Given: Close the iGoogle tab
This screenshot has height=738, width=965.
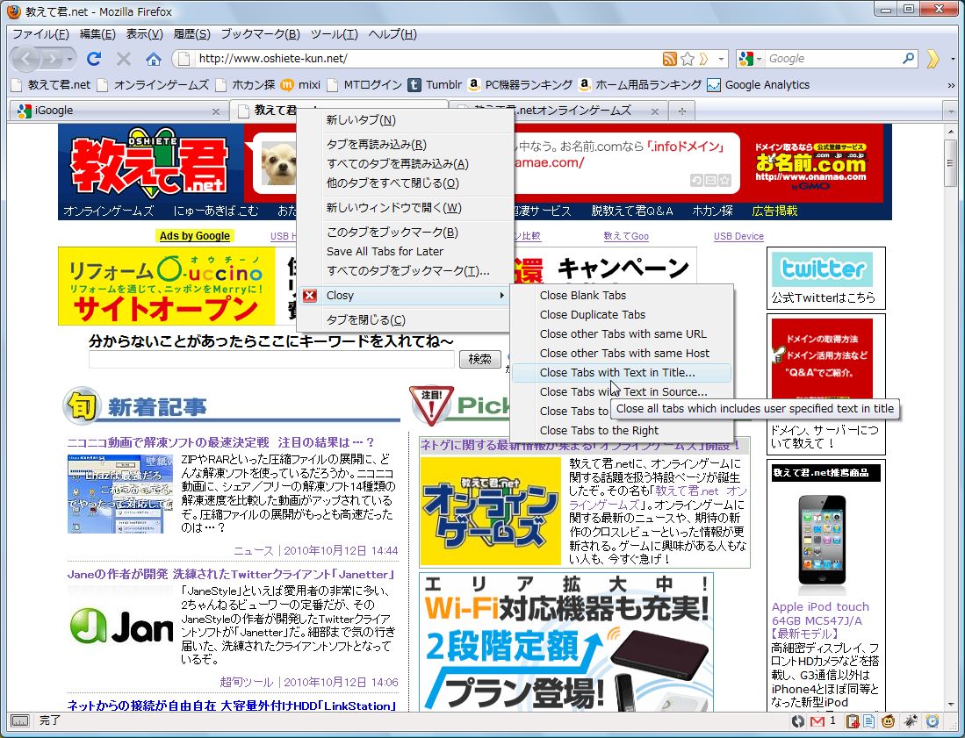Looking at the screenshot, I should tap(215, 111).
